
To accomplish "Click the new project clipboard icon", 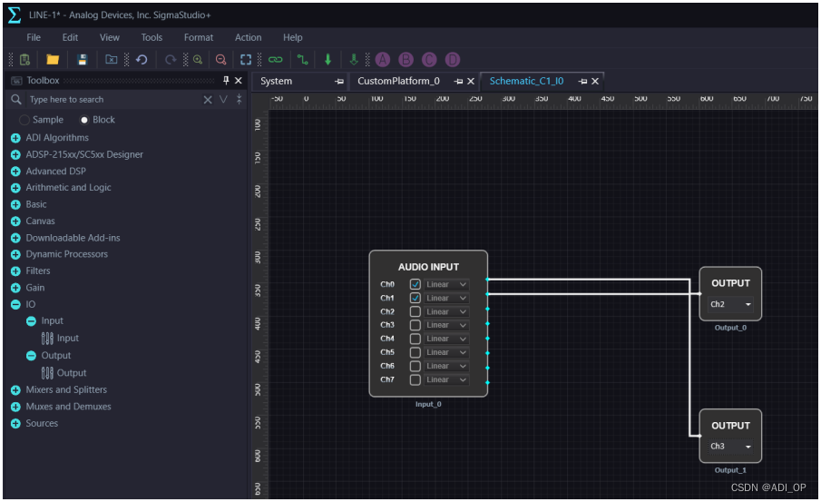I will [x=24, y=60].
